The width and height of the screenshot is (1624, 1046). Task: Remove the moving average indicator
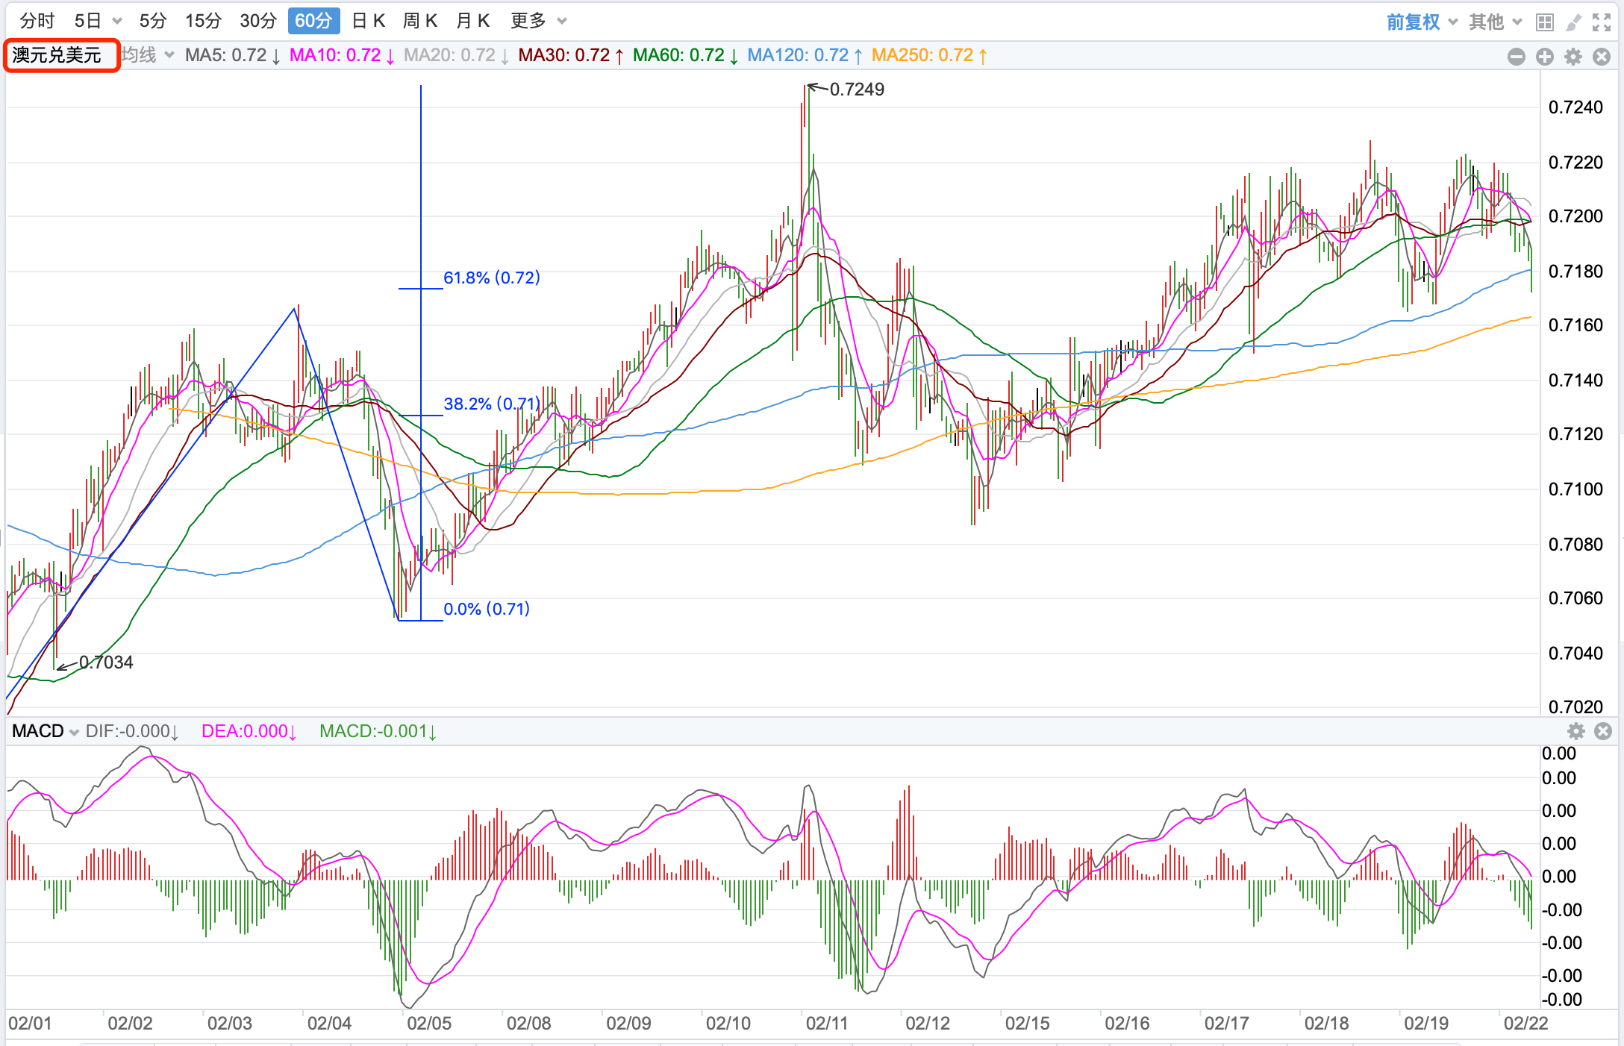tap(1601, 57)
